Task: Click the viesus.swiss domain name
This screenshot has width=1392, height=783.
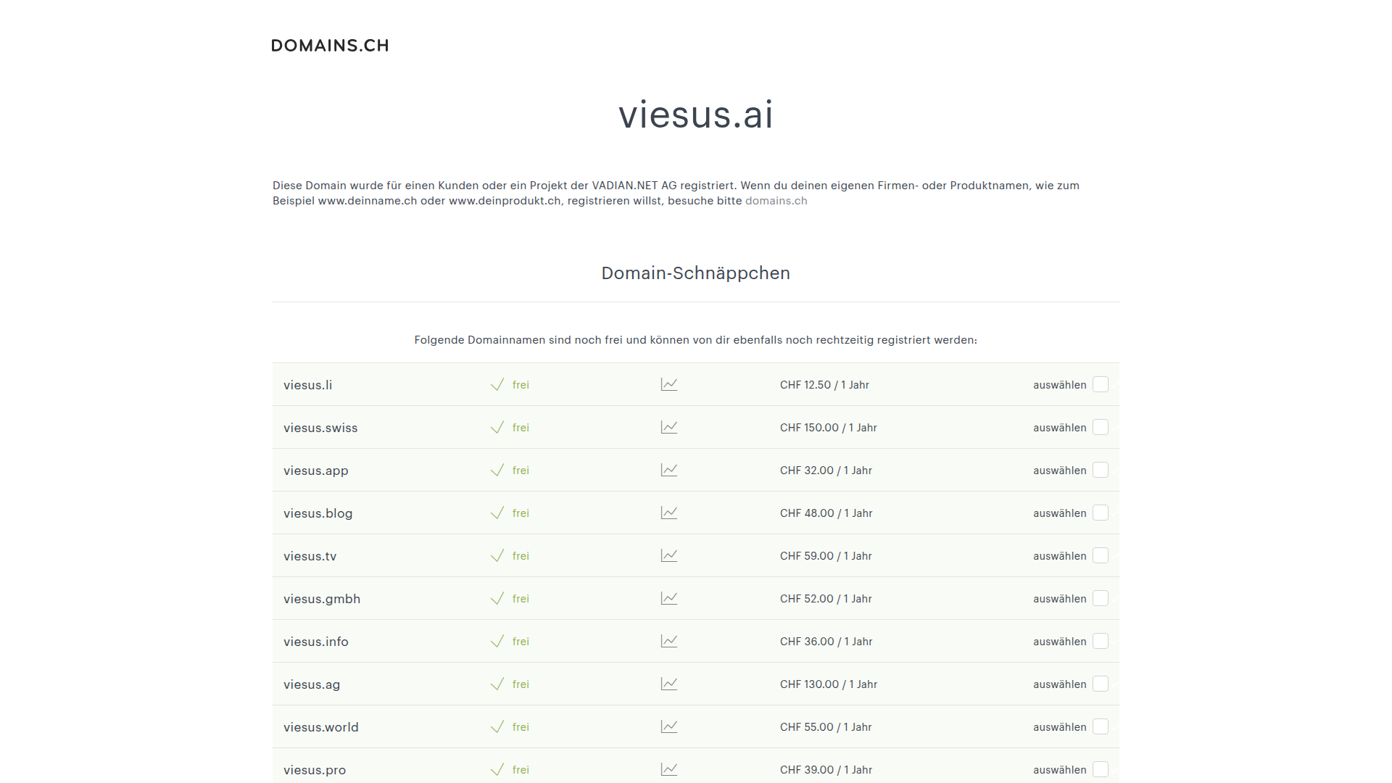Action: [x=320, y=428]
